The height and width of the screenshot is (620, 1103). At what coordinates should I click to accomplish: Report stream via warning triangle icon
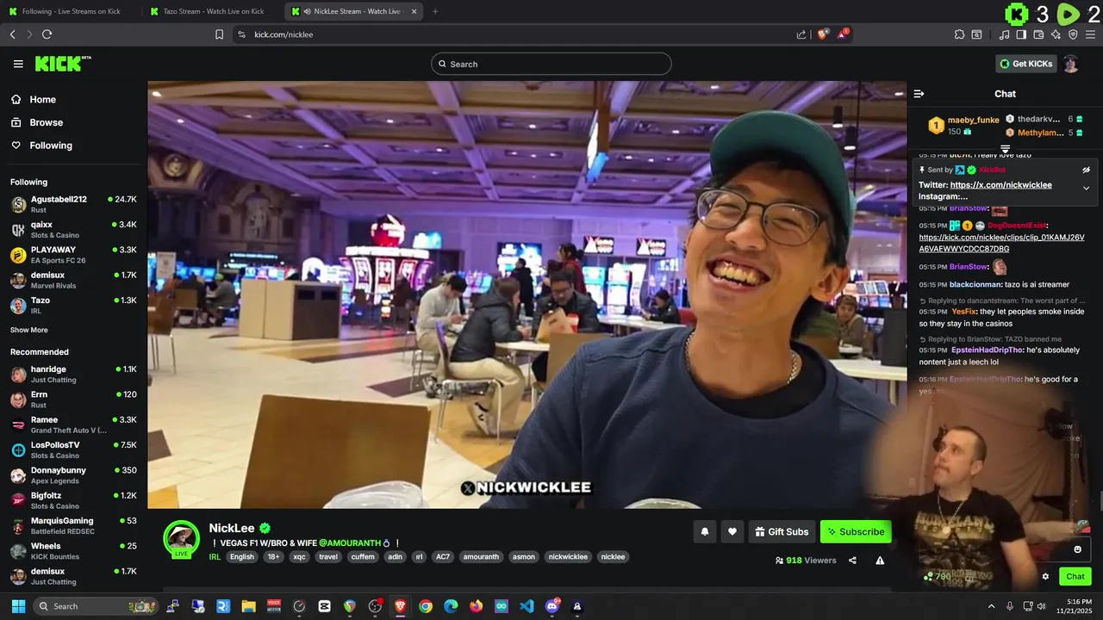coord(880,561)
